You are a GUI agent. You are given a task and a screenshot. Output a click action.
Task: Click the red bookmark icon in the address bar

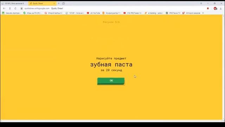[x=208, y=8]
